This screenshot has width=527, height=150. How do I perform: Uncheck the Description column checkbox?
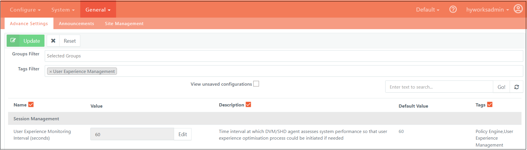[248, 104]
